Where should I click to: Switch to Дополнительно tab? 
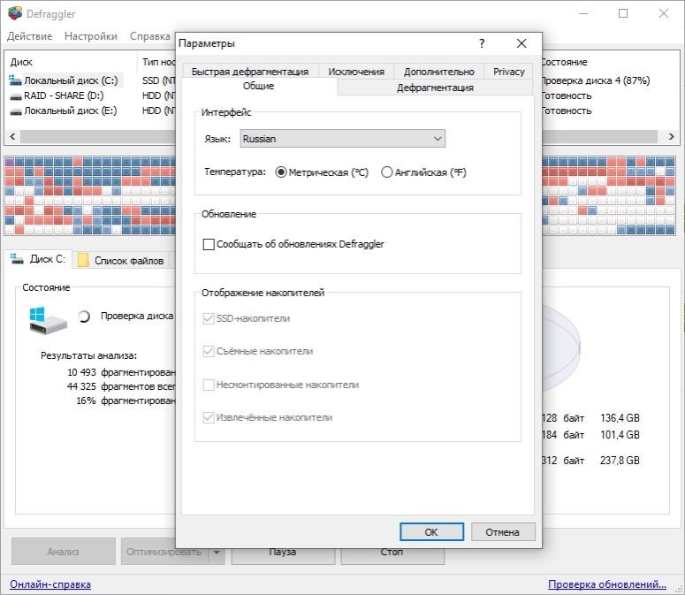pyautogui.click(x=438, y=72)
